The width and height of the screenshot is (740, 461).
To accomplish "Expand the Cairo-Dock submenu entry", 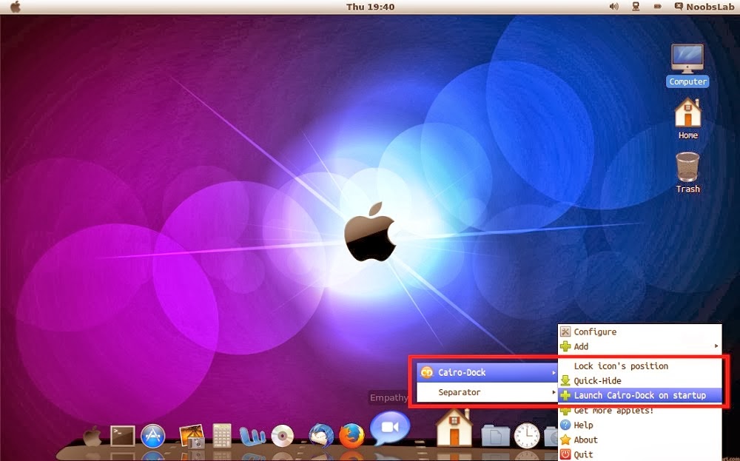I will tap(488, 372).
